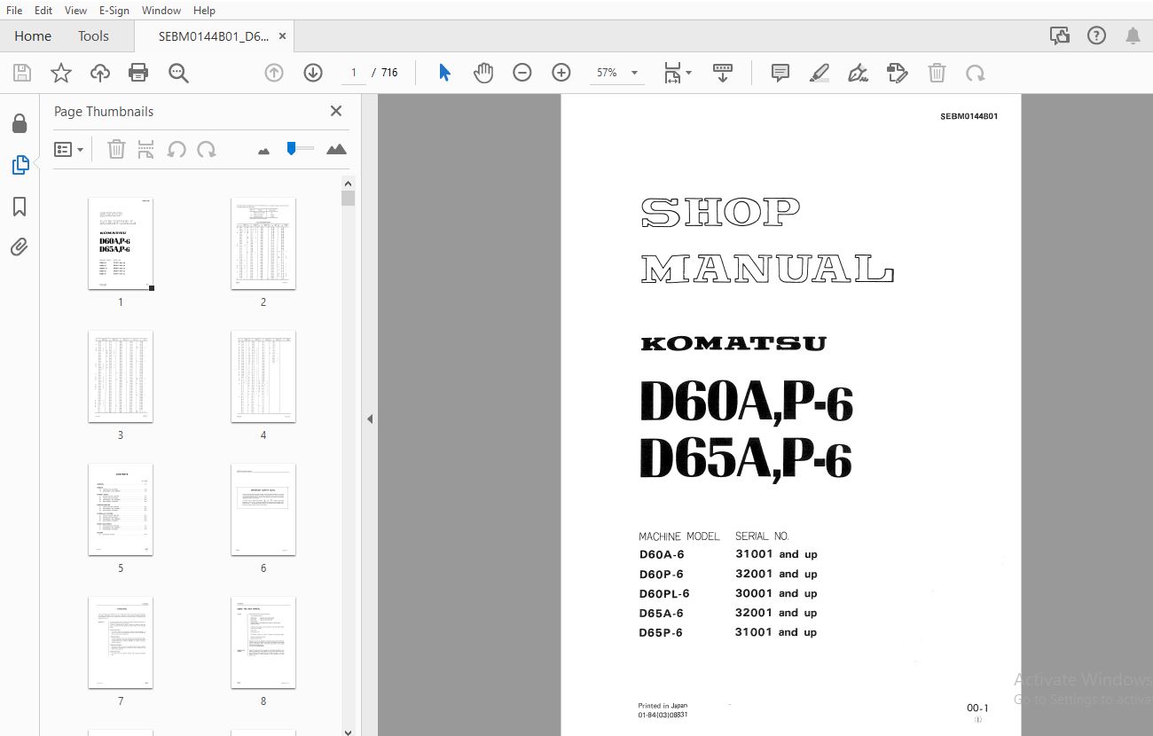Save the file with the floppy disk icon
This screenshot has height=736, width=1153.
(21, 73)
